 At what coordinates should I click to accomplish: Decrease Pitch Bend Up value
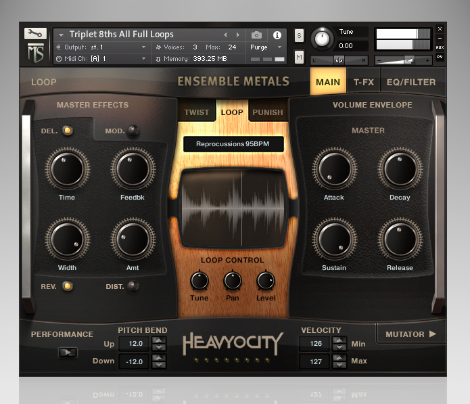click(x=159, y=348)
